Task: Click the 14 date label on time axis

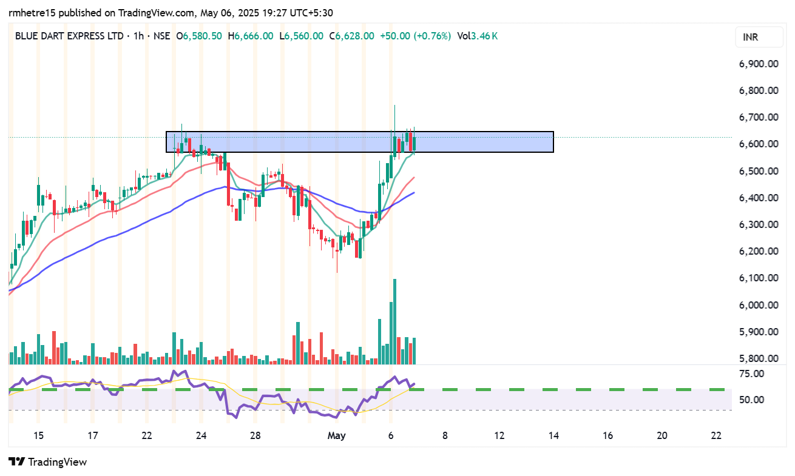Action: [553, 435]
